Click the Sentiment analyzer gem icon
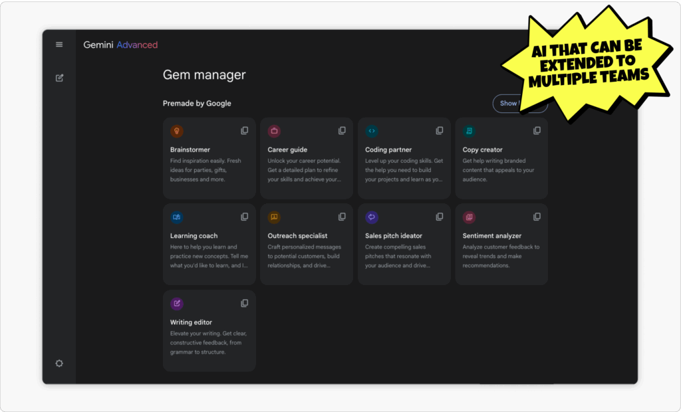This screenshot has height=412, width=681. [469, 217]
